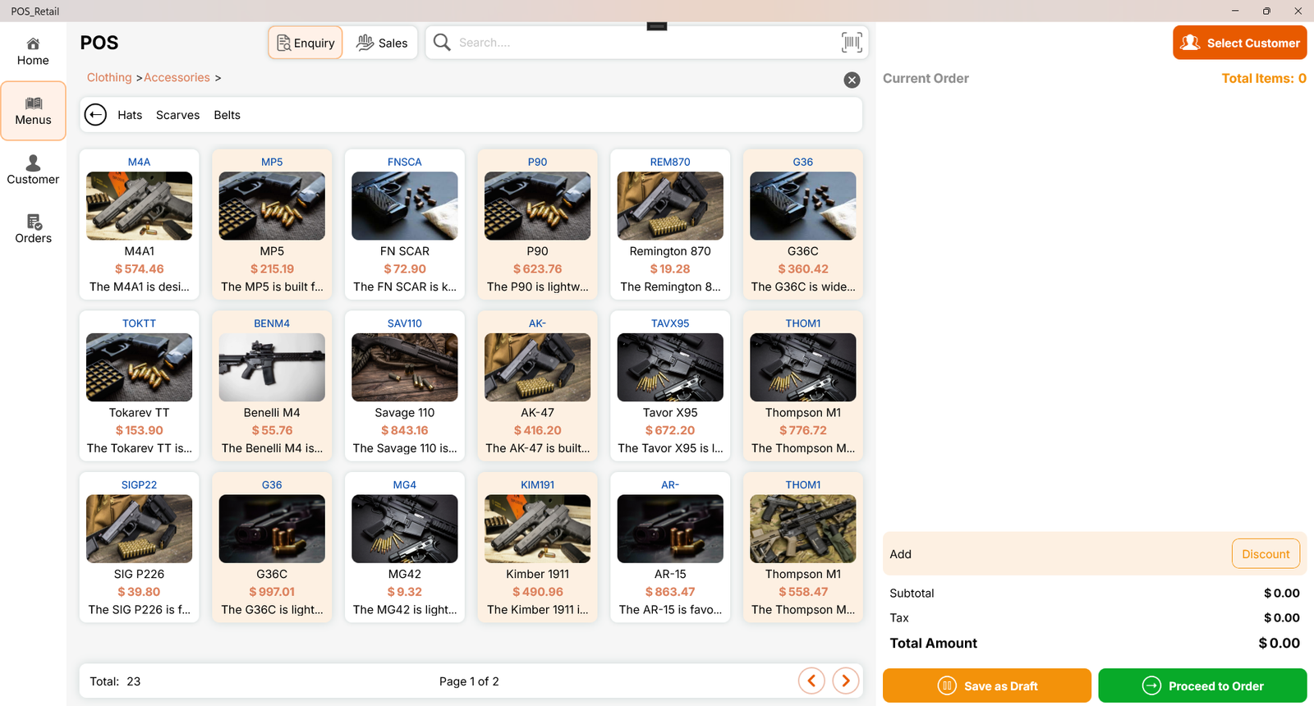This screenshot has height=706, width=1314.
Task: Open the Home sidebar icon
Action: pyautogui.click(x=33, y=51)
